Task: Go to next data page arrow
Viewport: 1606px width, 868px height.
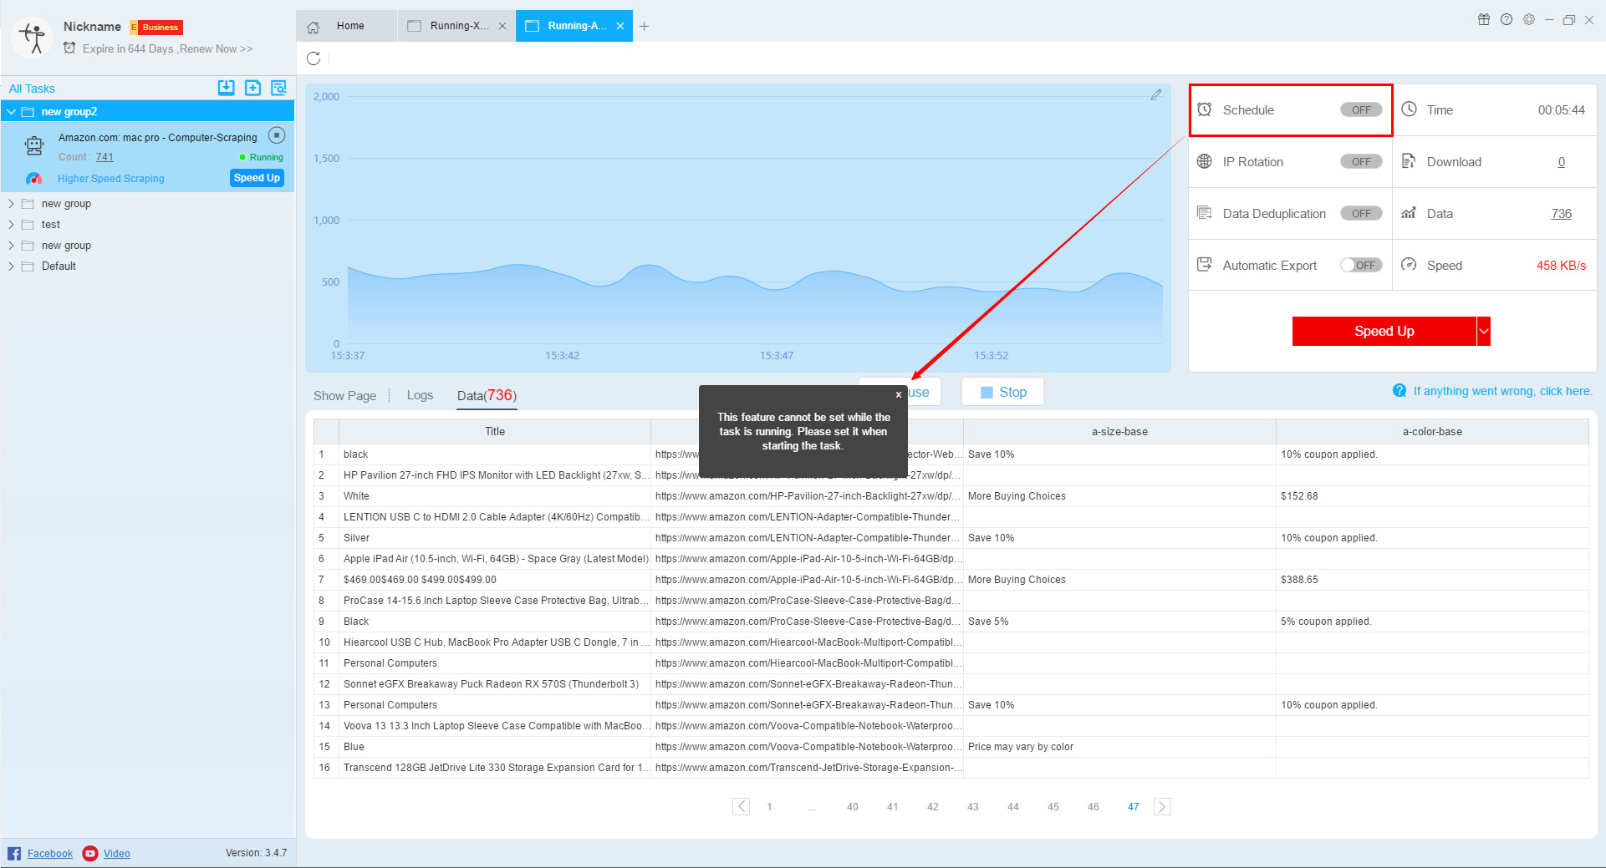Action: 1162,806
